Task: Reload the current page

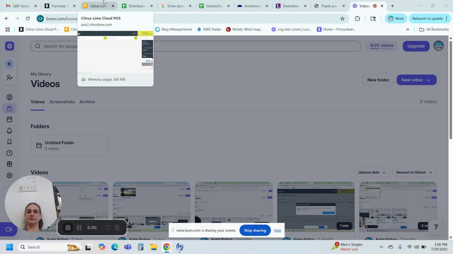Action: (x=28, y=19)
